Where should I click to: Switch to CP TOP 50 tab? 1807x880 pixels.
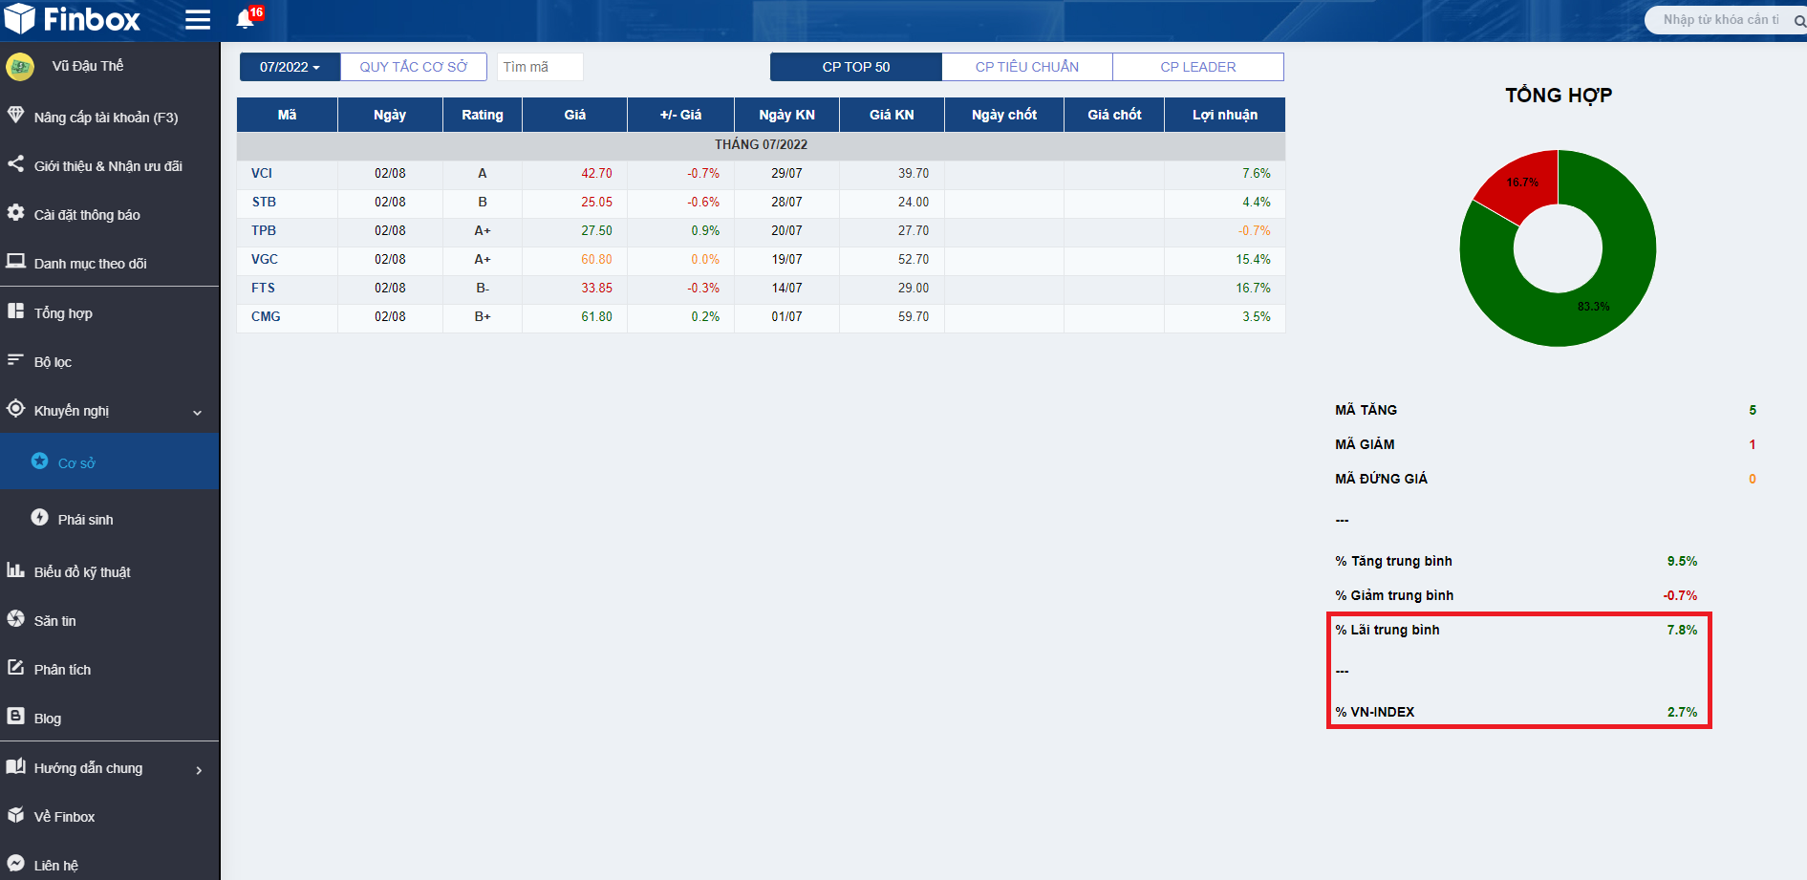[856, 67]
